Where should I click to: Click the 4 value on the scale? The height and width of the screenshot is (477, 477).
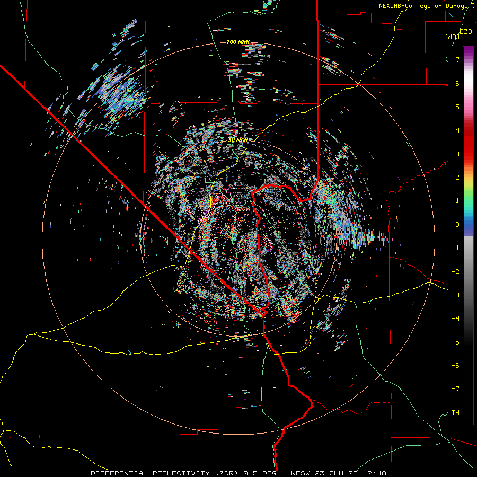pos(457,130)
